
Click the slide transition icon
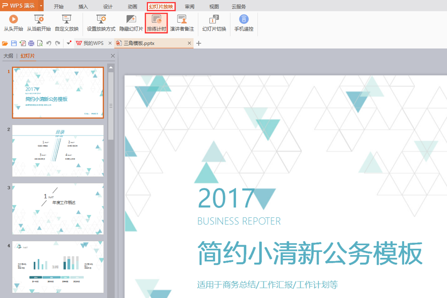coord(215,23)
